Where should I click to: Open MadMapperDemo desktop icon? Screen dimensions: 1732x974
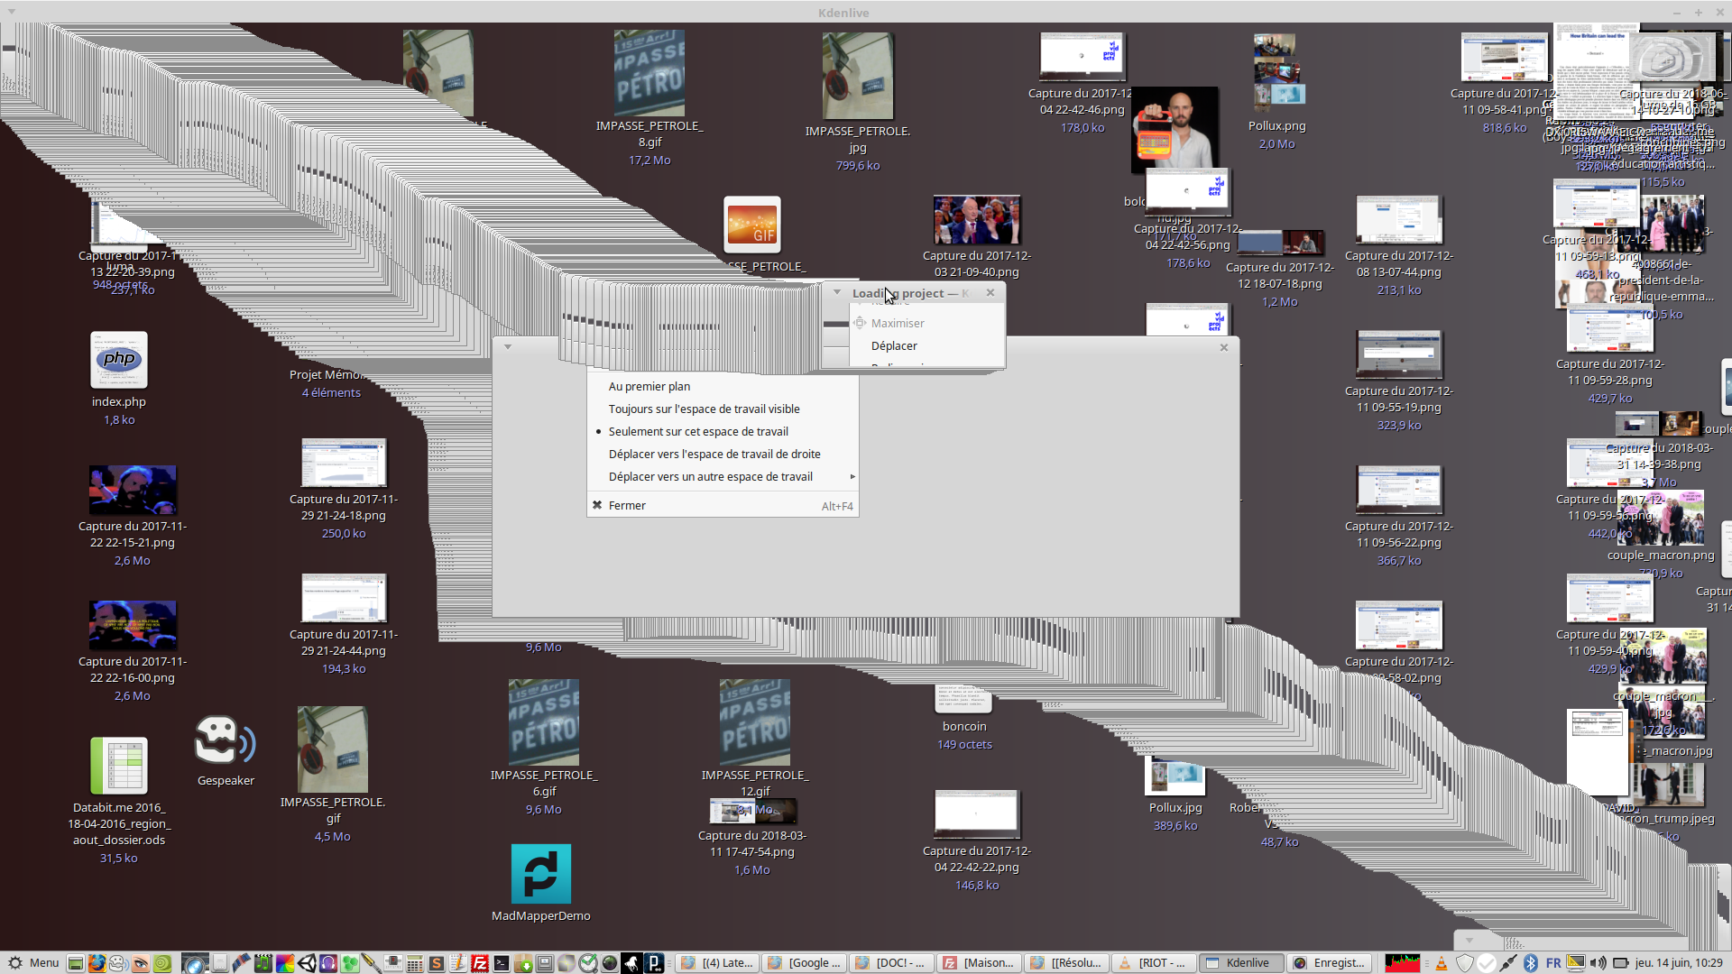coord(541,874)
